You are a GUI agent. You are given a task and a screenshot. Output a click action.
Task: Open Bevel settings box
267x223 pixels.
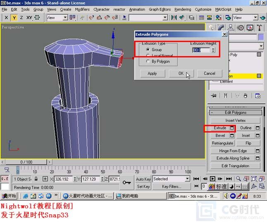tap(232, 136)
